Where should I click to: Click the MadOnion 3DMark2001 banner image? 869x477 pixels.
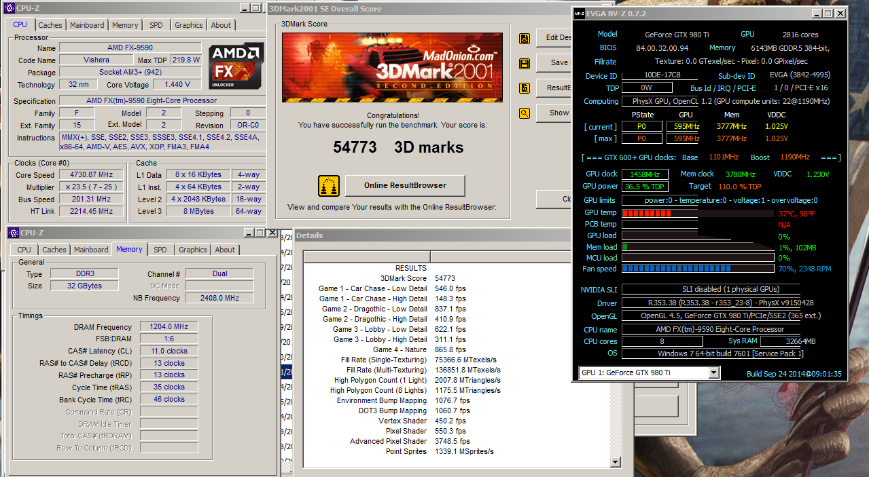(392, 68)
